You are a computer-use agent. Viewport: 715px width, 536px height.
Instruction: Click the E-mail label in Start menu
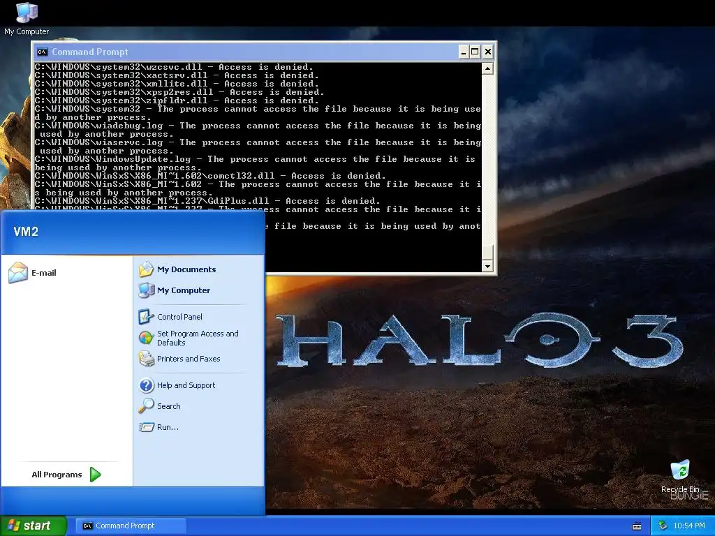click(x=44, y=273)
